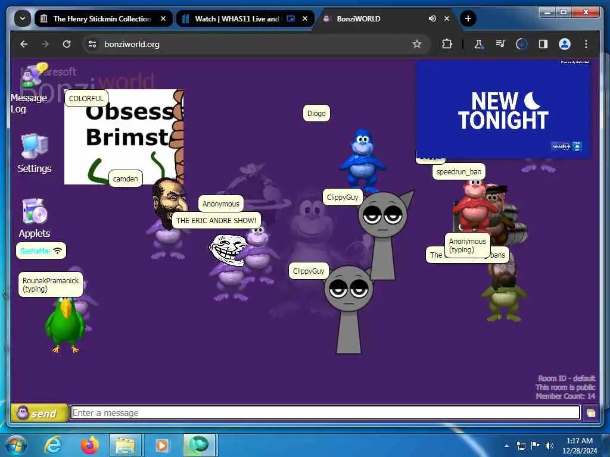Image resolution: width=610 pixels, height=457 pixels.
Task: Click the Diogo name tag
Action: [316, 114]
